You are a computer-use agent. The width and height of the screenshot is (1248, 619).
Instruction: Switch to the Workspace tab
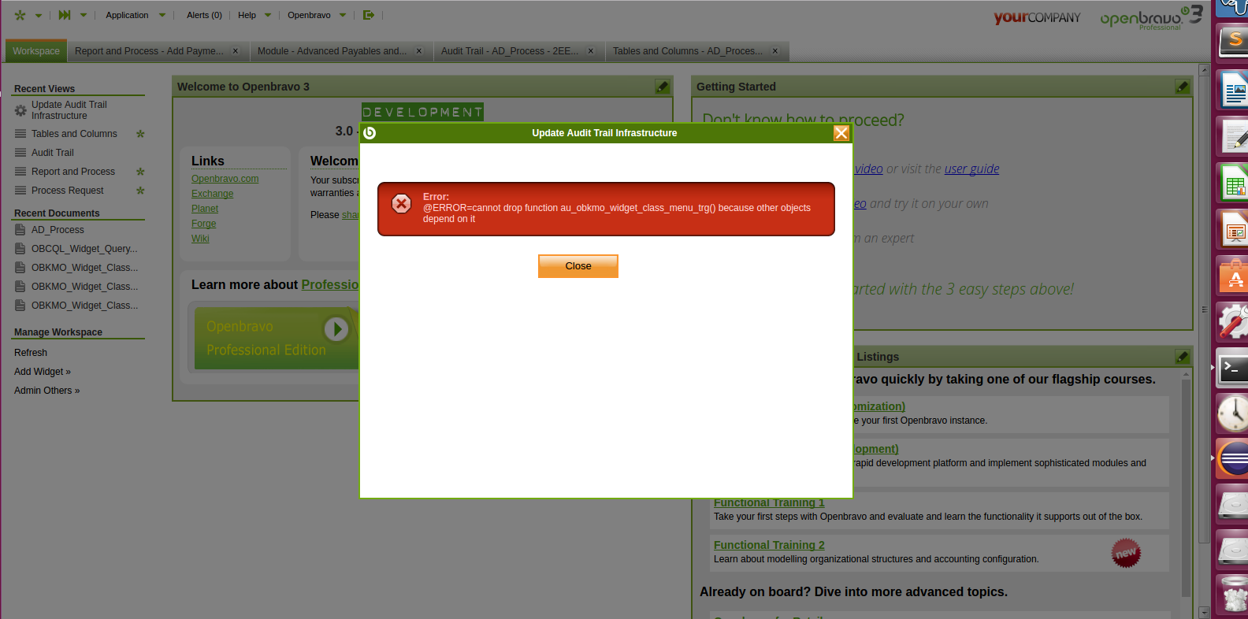click(35, 51)
